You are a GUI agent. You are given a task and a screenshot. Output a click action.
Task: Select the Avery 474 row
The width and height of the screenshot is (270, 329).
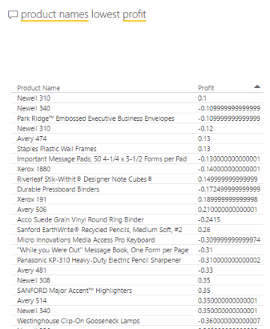point(137,139)
